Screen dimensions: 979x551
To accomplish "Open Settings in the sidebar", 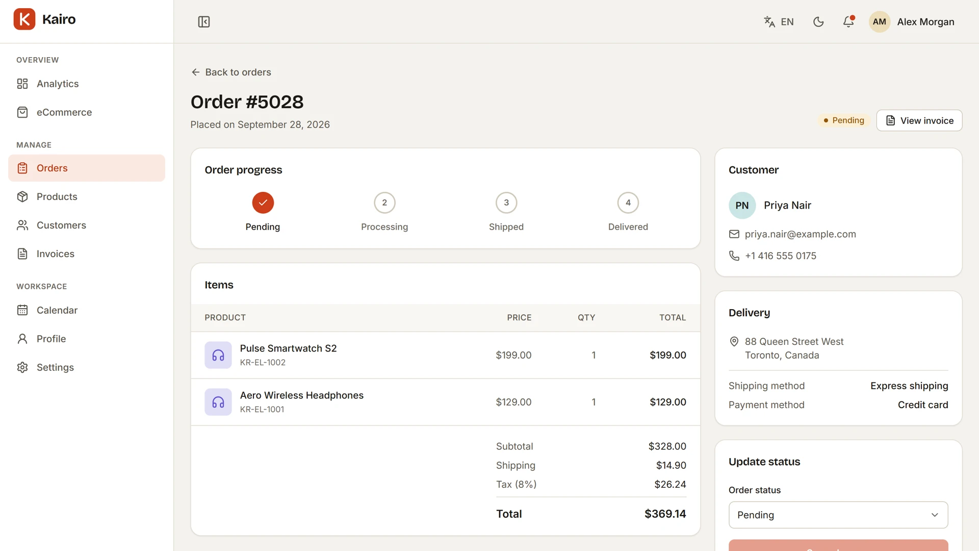I will 87,367.
